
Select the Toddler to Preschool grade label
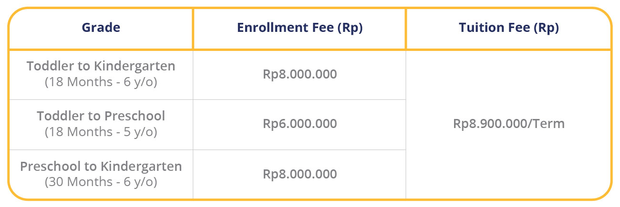pyautogui.click(x=101, y=116)
